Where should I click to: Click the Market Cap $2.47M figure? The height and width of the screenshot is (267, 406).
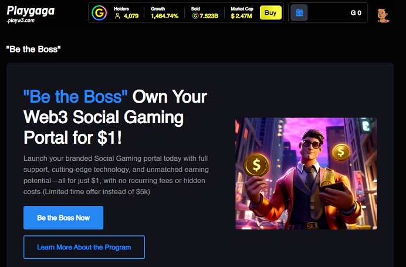[241, 16]
